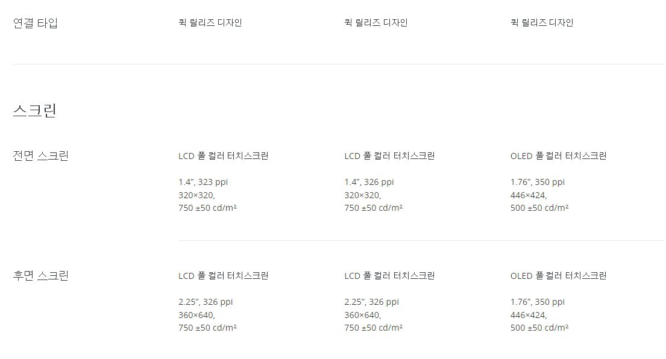Click the 후면 스크린 row label

[41, 276]
